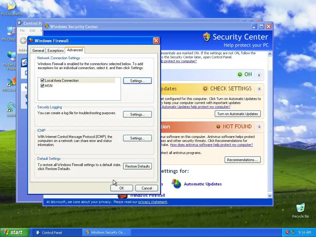Screen dimensions: 316x237
Task: Collapse the Virus Protection section chevron
Action: [x=259, y=127]
